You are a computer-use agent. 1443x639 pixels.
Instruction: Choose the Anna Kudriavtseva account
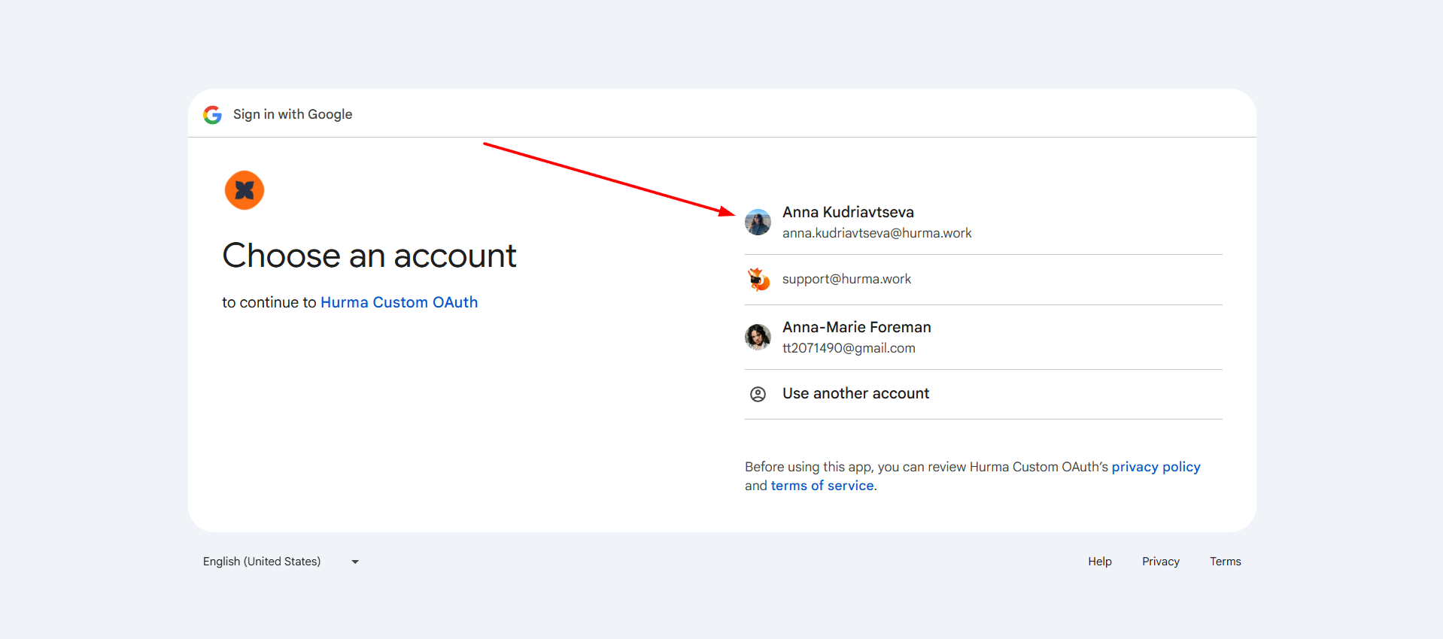click(x=983, y=223)
